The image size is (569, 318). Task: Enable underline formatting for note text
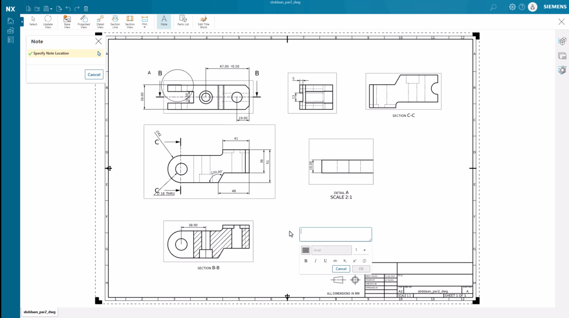pyautogui.click(x=325, y=261)
